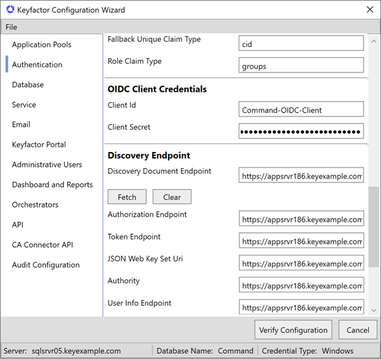
Task: Click the Fetch button
Action: tap(127, 197)
